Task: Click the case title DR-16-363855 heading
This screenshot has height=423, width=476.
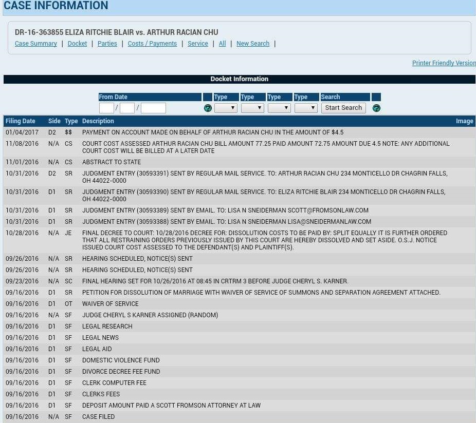Action: click(117, 32)
